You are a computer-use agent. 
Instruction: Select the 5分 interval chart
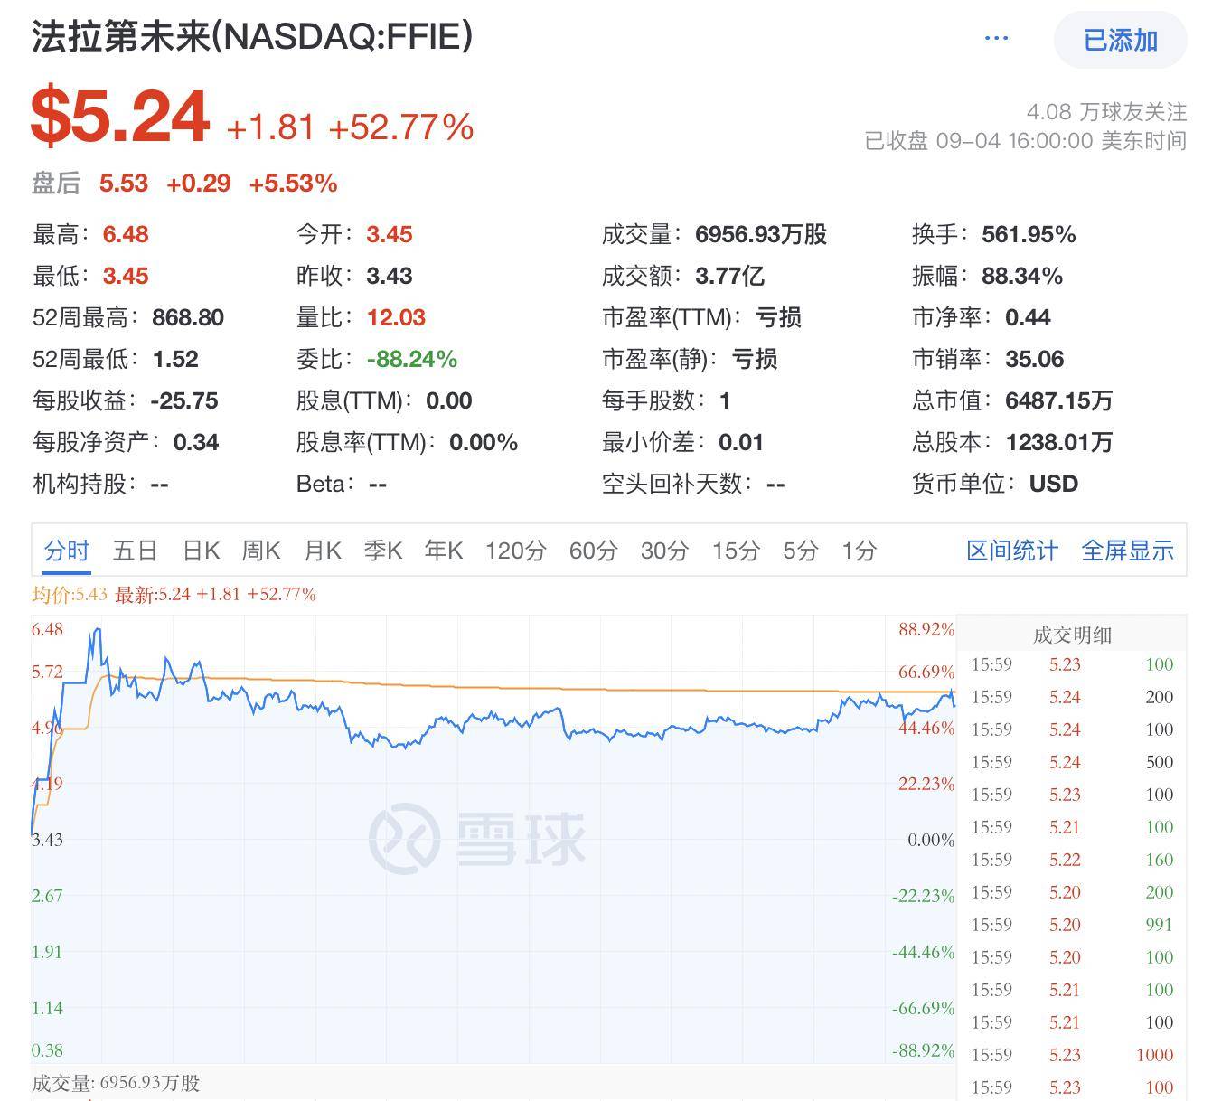click(799, 550)
